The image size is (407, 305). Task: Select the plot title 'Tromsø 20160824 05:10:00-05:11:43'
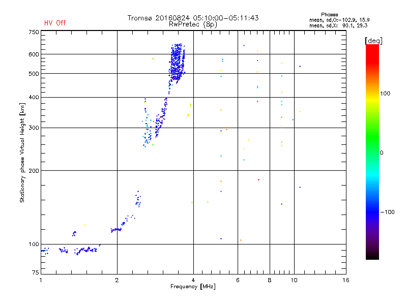pos(193,18)
